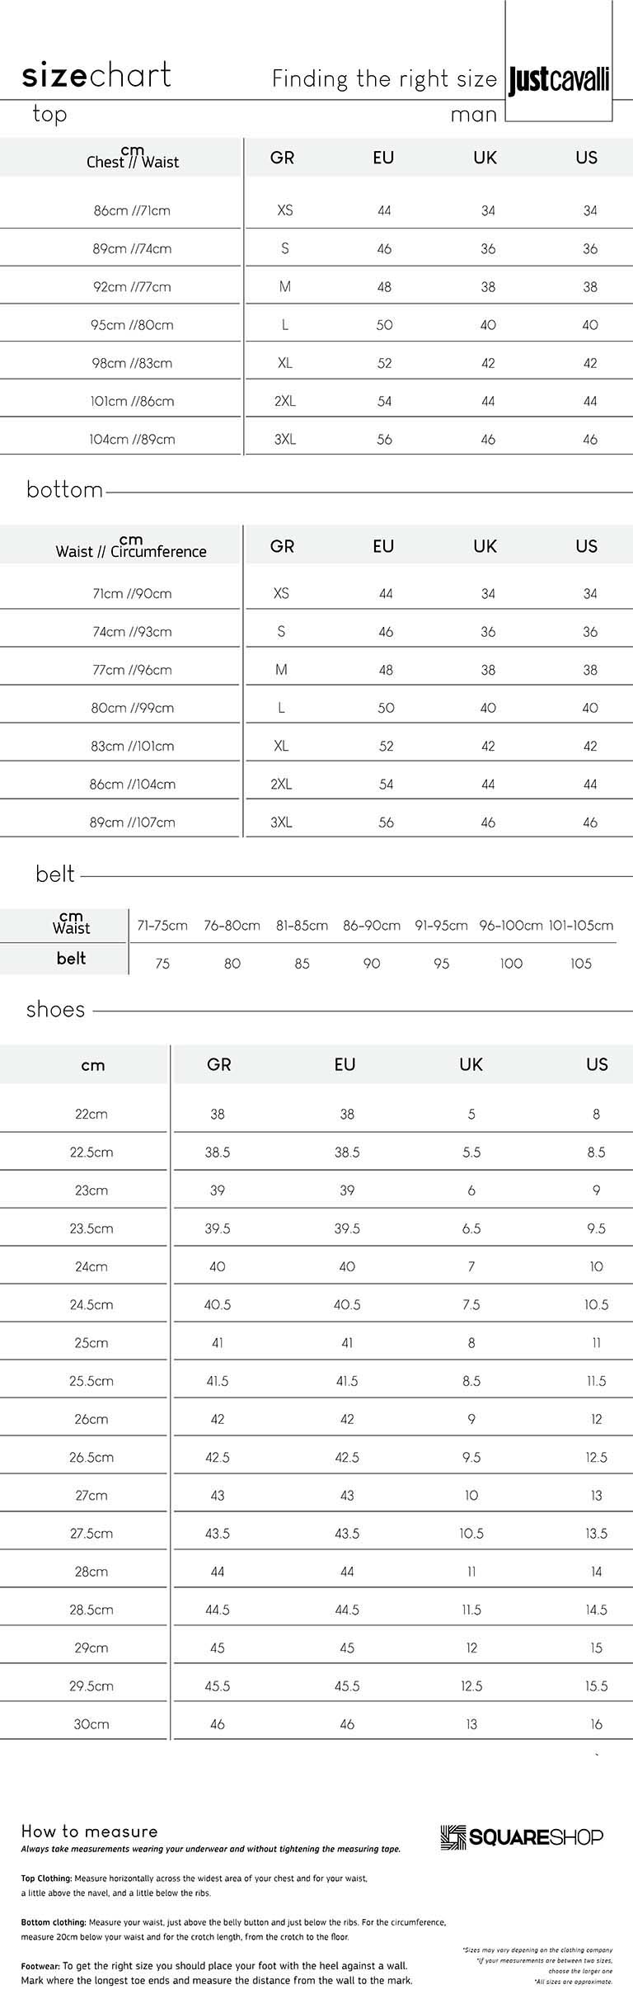The height and width of the screenshot is (2013, 633).
Task: Select the 71-75cm waist range
Action: 162,926
